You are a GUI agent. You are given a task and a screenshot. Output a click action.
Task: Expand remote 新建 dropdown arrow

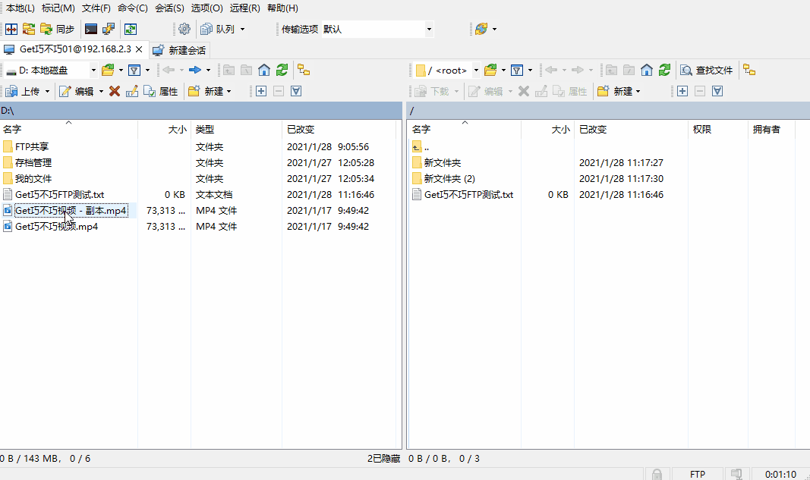click(x=638, y=91)
